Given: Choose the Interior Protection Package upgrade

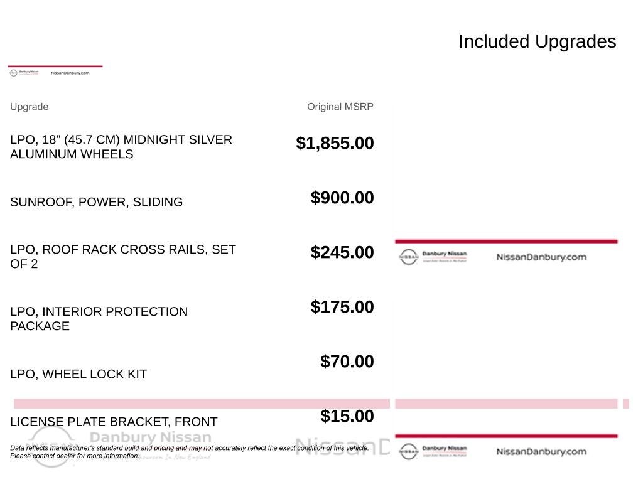Looking at the screenshot, I should (99, 319).
